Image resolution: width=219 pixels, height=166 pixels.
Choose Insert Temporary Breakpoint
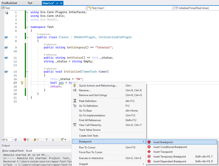(x=182, y=157)
